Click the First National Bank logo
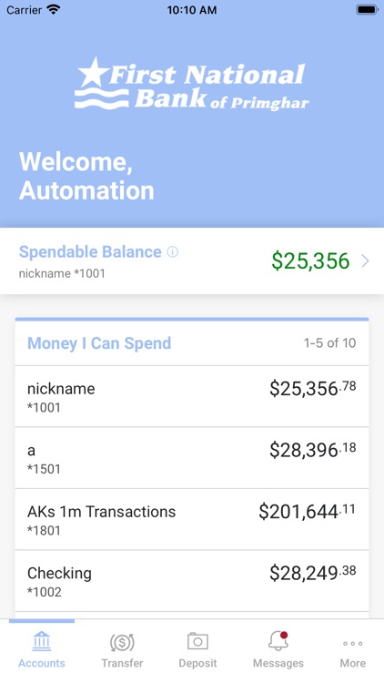 pyautogui.click(x=192, y=84)
